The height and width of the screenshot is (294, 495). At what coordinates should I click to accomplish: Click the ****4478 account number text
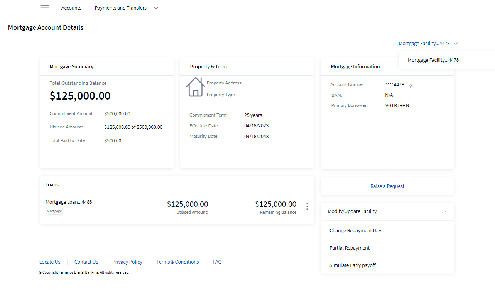click(x=395, y=85)
